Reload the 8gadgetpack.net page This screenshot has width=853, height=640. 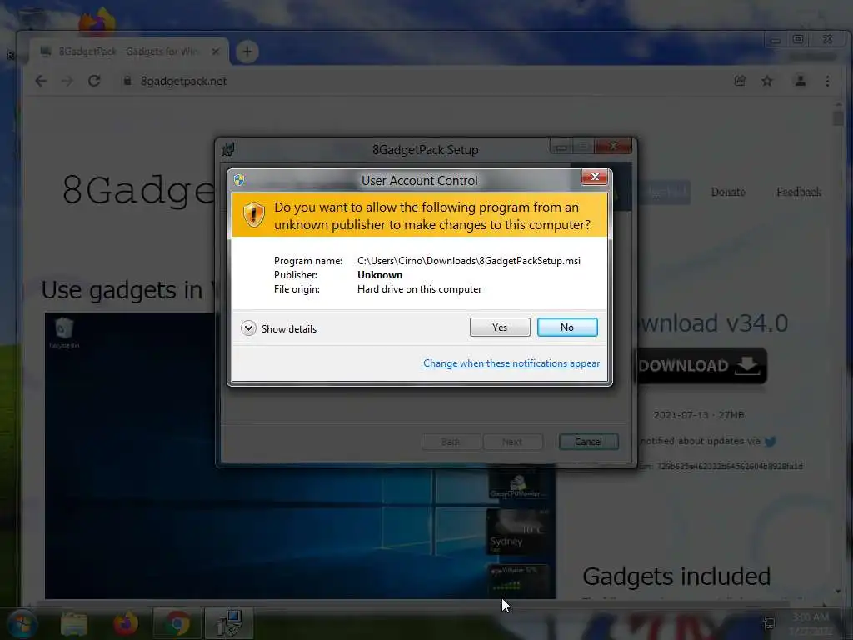pyautogui.click(x=94, y=81)
